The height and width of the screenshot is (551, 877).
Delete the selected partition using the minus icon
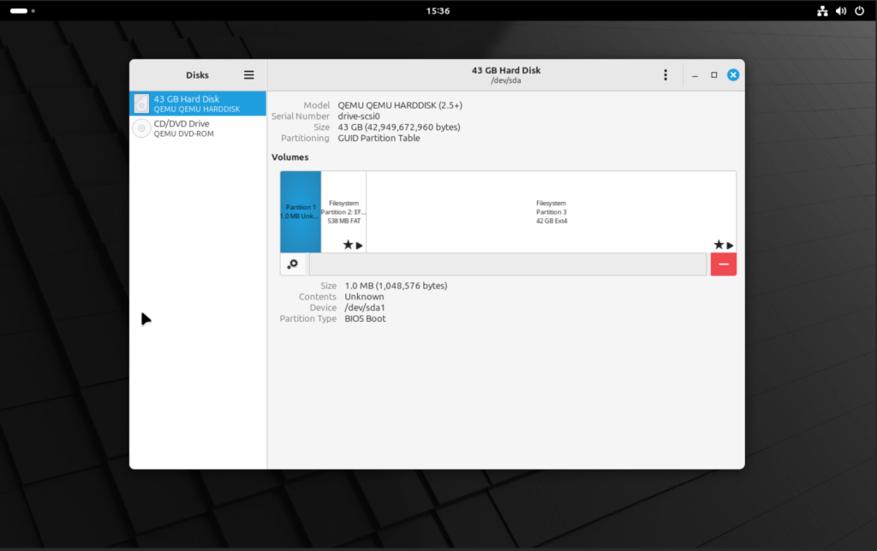pos(723,264)
